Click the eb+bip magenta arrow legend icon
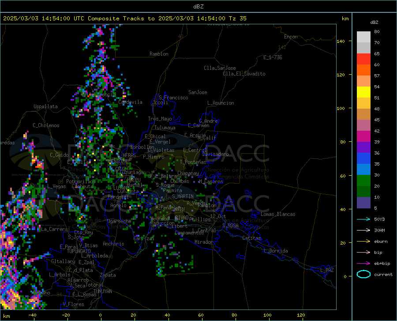The image size is (397, 321). pyautogui.click(x=363, y=264)
